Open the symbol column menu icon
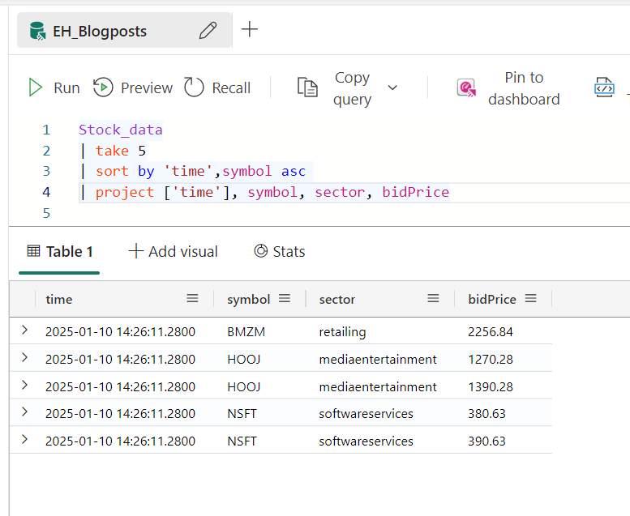This screenshot has width=630, height=516. [285, 299]
